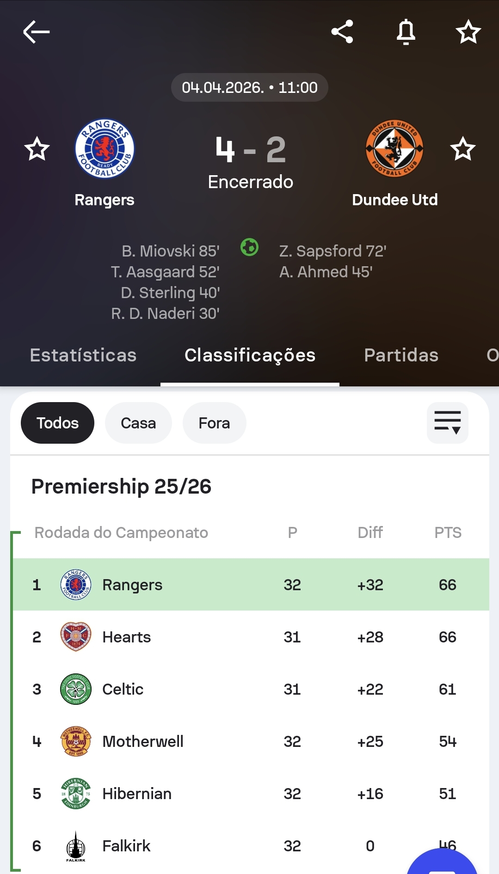This screenshot has height=874, width=499.
Task: Switch to the Estatísticas tab
Action: tap(83, 355)
